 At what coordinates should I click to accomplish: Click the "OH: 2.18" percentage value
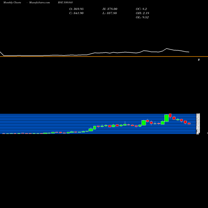(x=143, y=13)
